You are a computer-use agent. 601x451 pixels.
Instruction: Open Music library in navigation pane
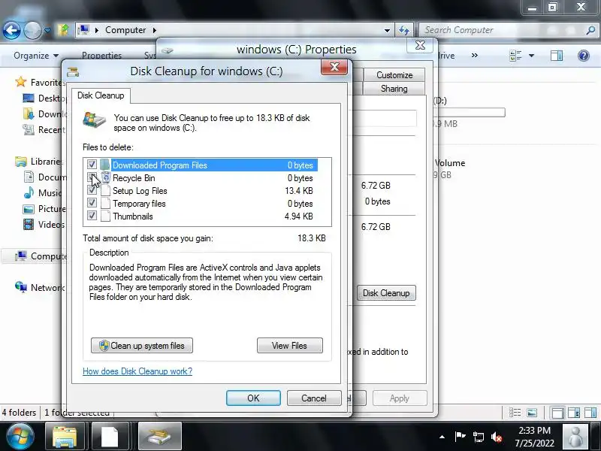[x=42, y=192]
